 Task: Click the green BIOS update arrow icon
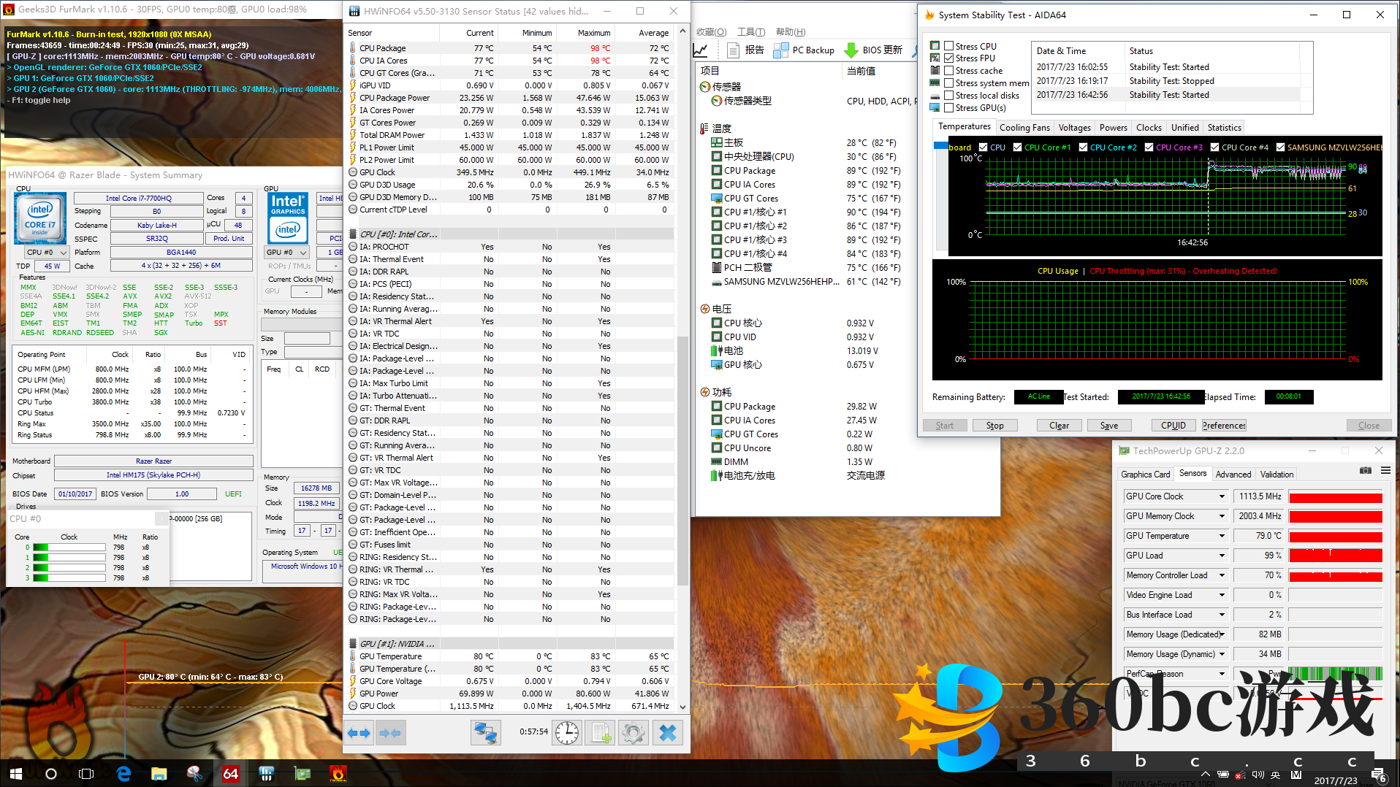click(851, 50)
